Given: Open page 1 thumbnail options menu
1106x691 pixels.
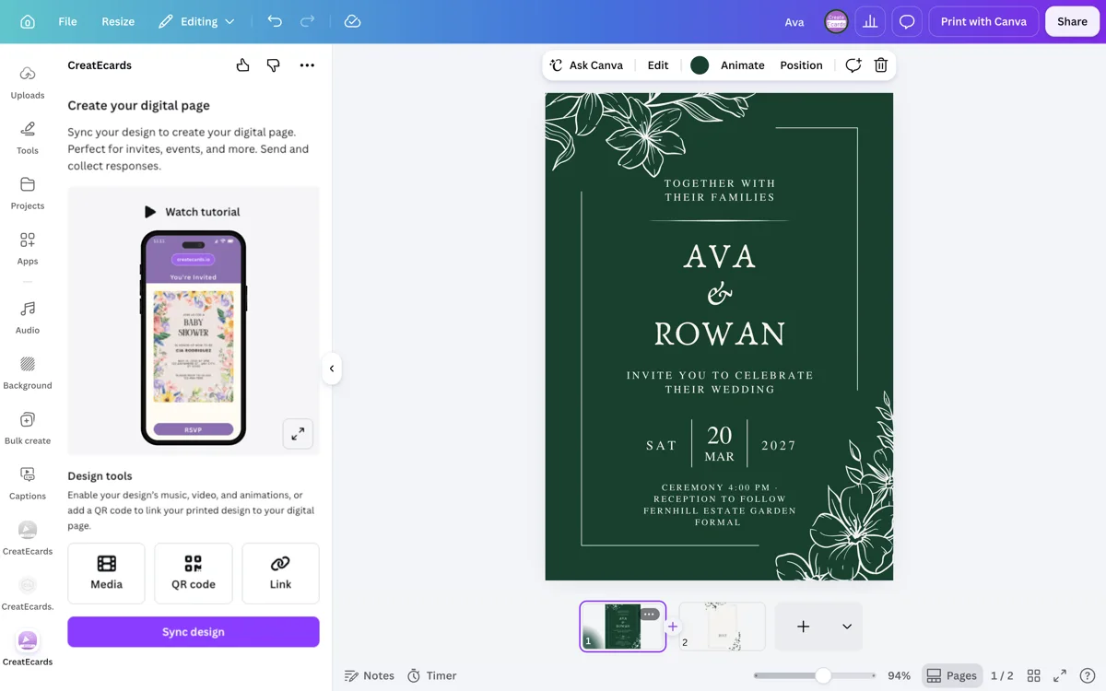Looking at the screenshot, I should click(650, 614).
